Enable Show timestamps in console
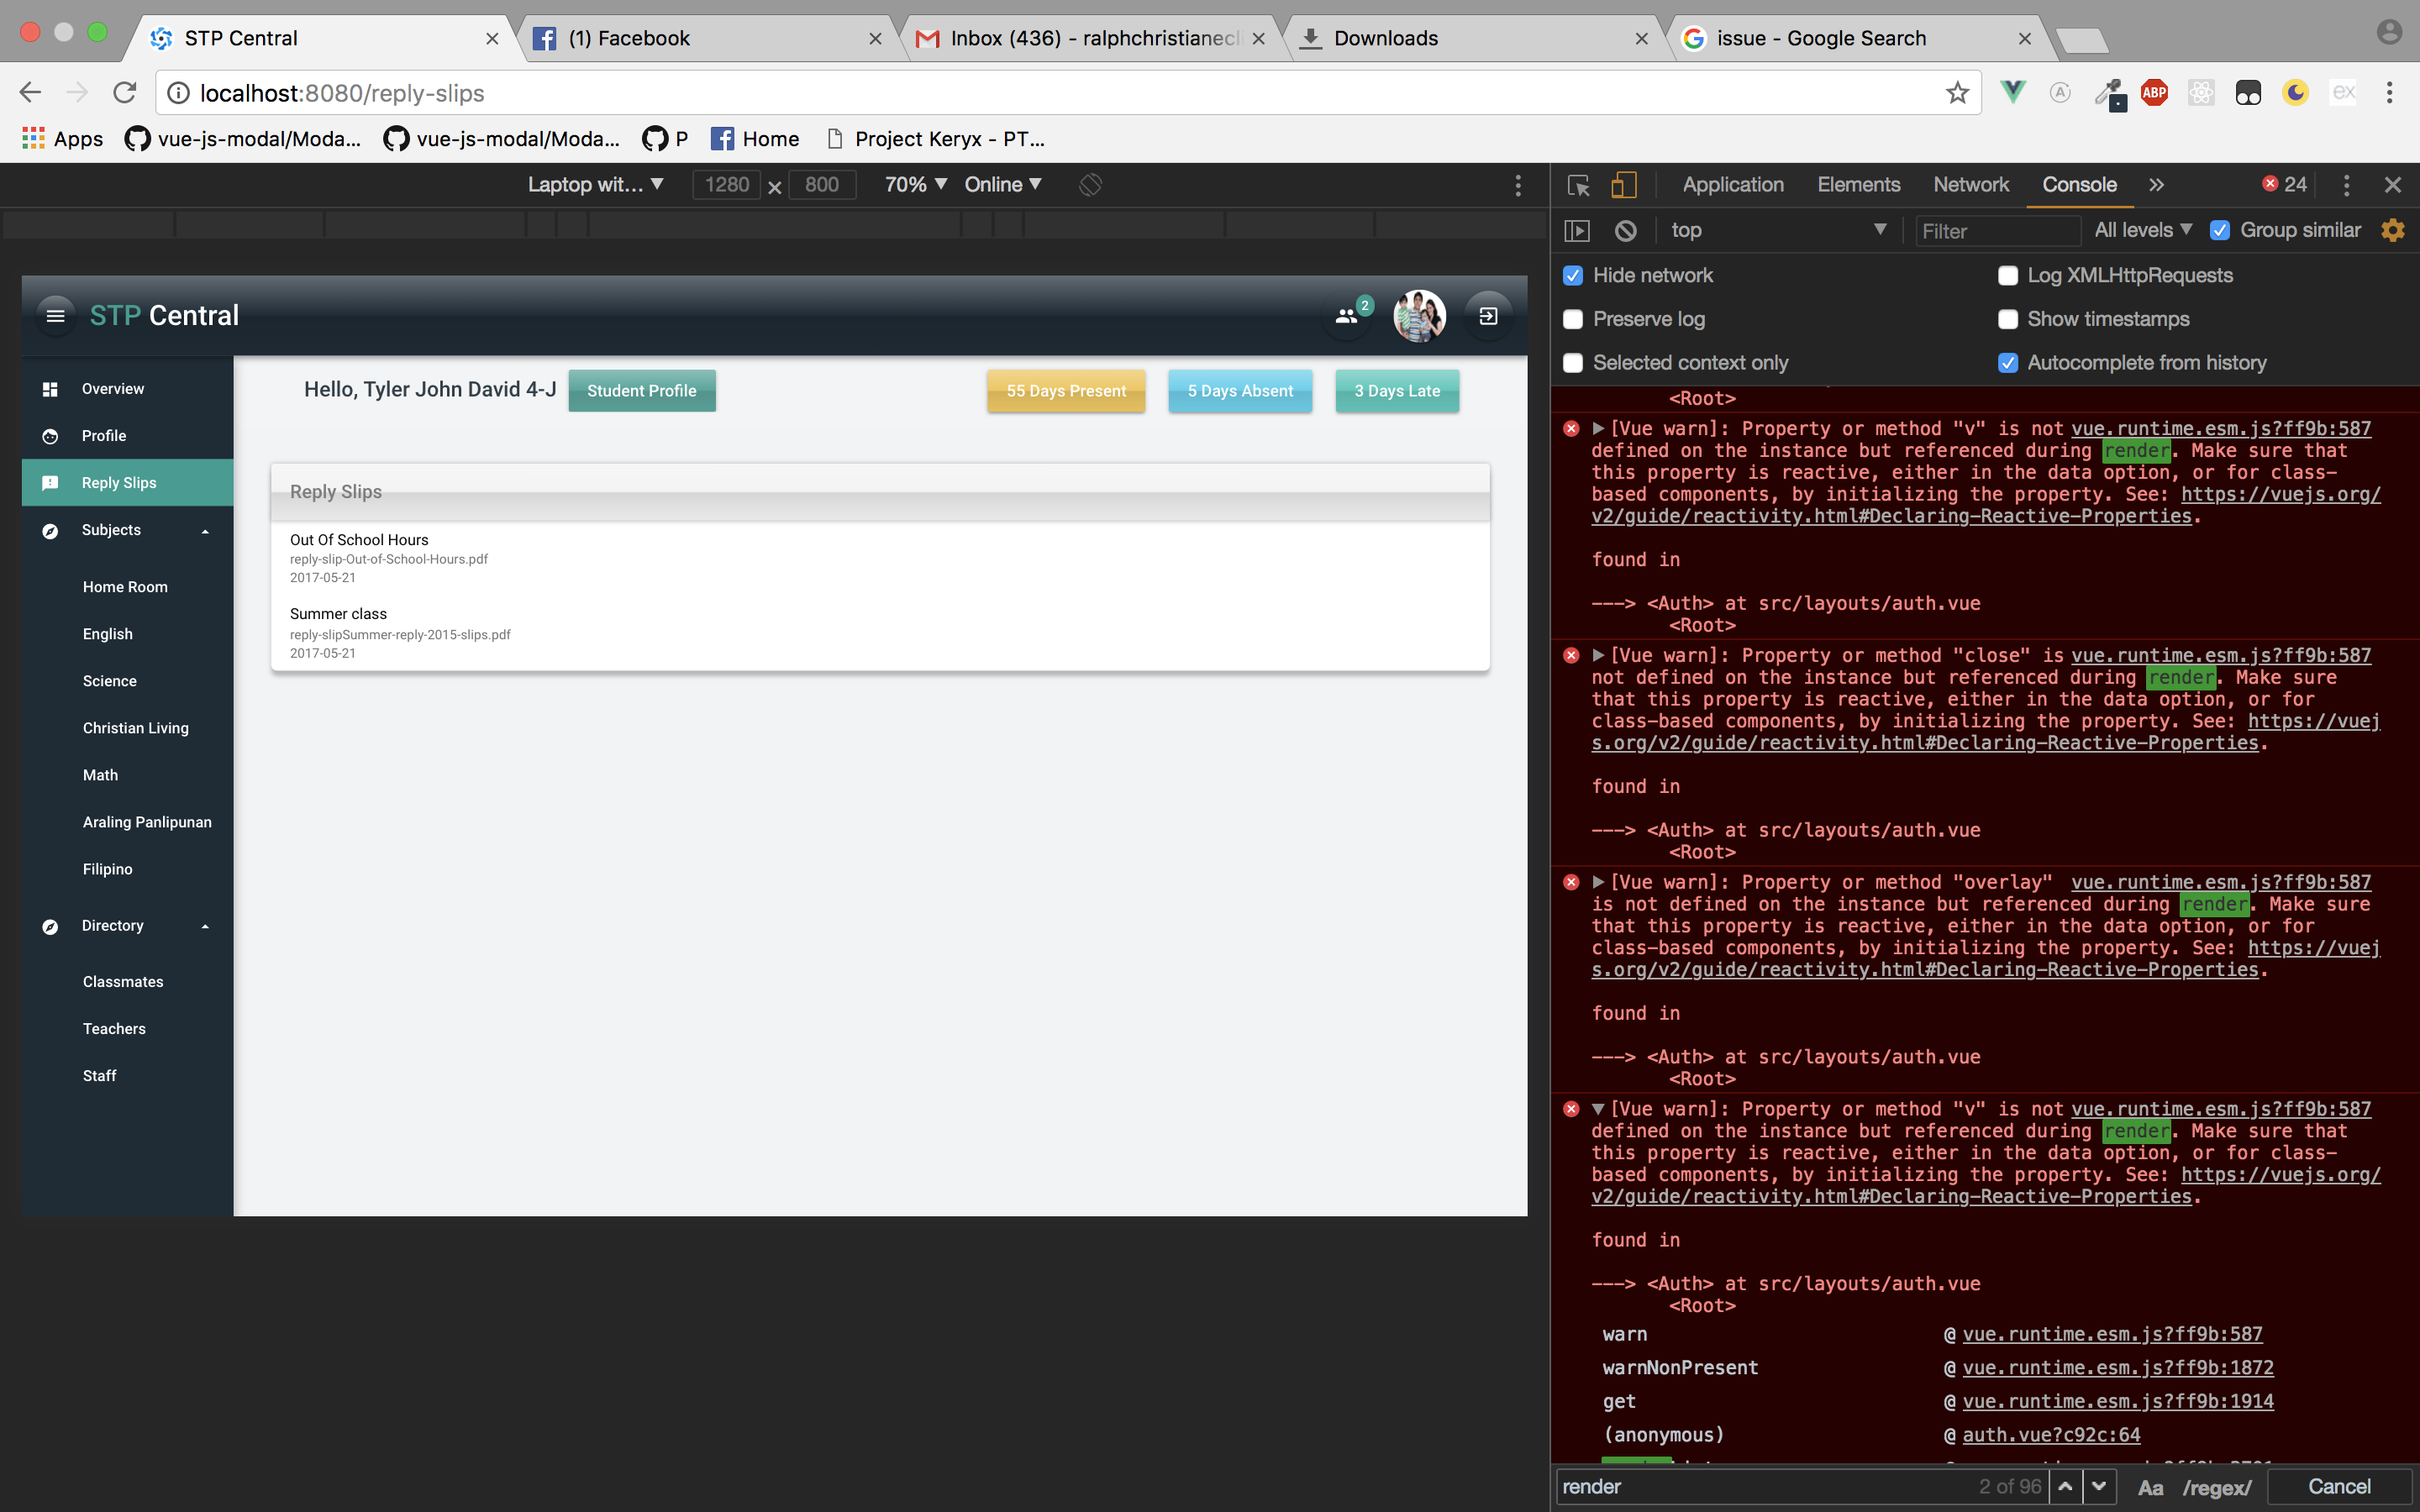 2008,319
